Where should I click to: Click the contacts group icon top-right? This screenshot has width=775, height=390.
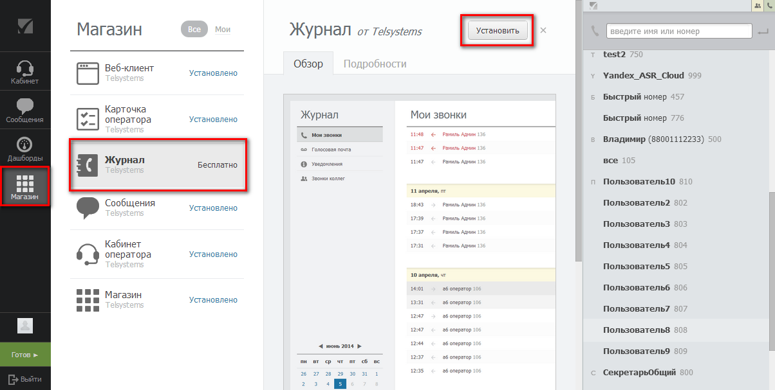758,5
